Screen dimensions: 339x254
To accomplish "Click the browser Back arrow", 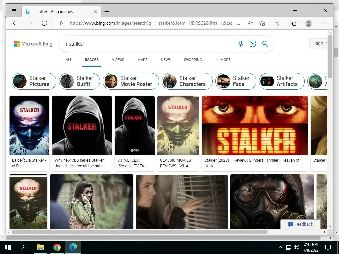I will coord(15,23).
